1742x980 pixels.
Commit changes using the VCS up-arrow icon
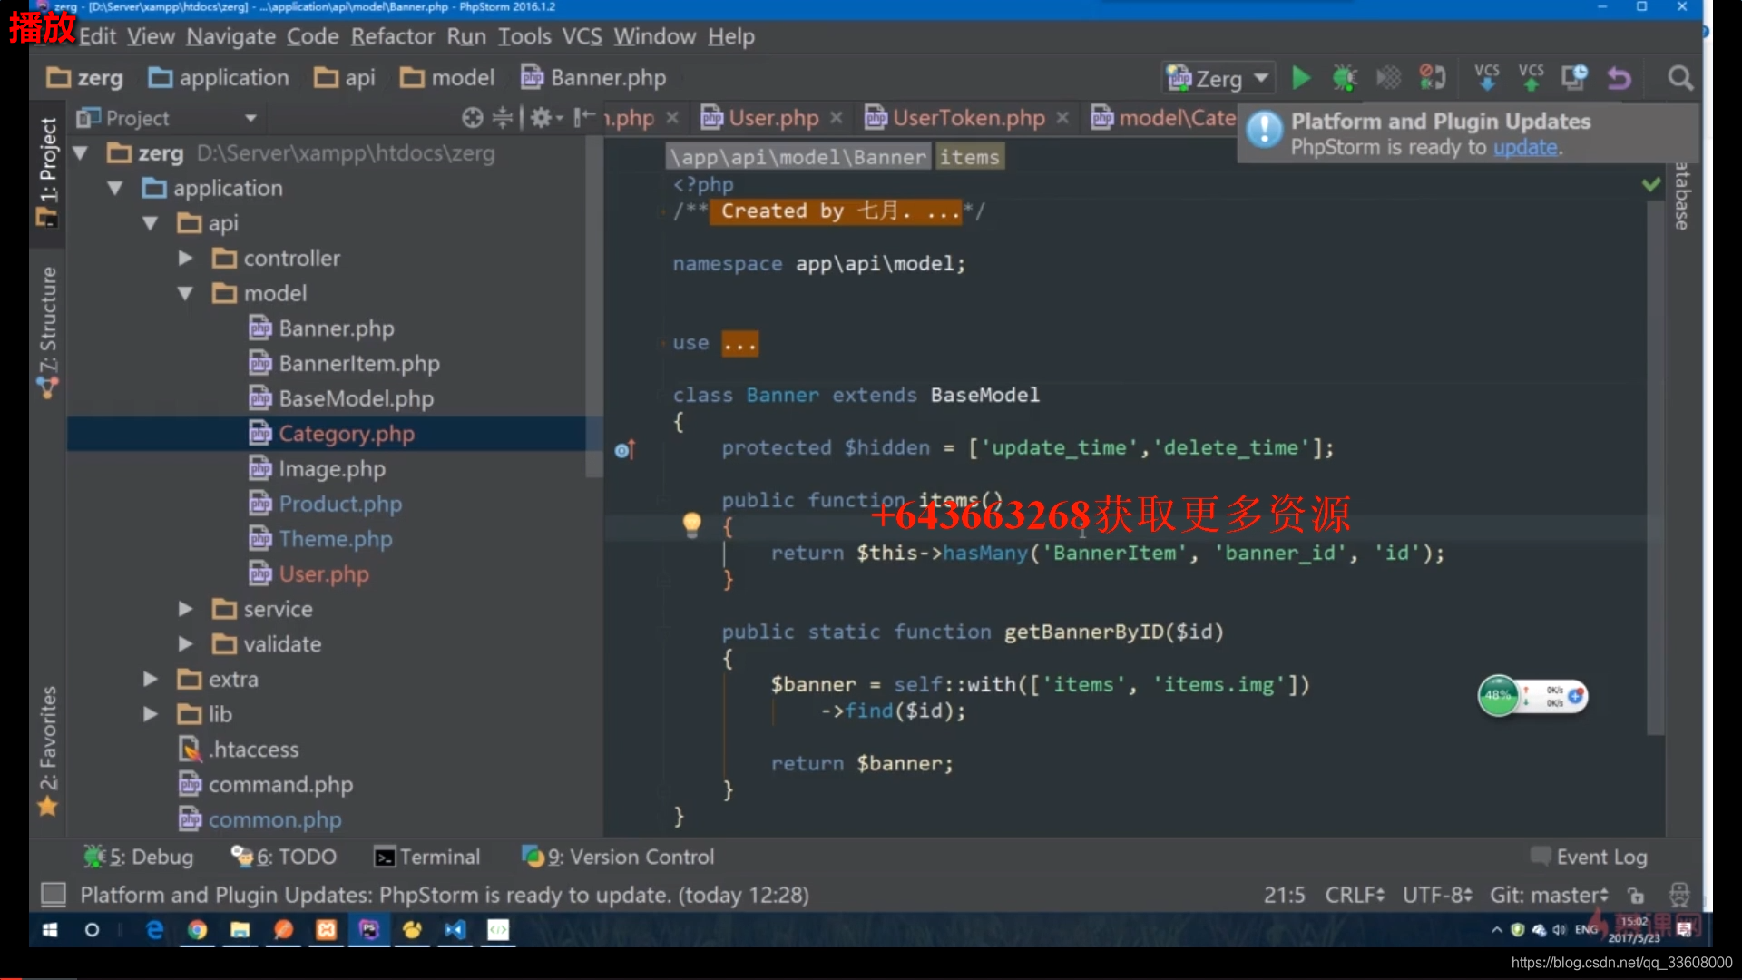point(1532,78)
